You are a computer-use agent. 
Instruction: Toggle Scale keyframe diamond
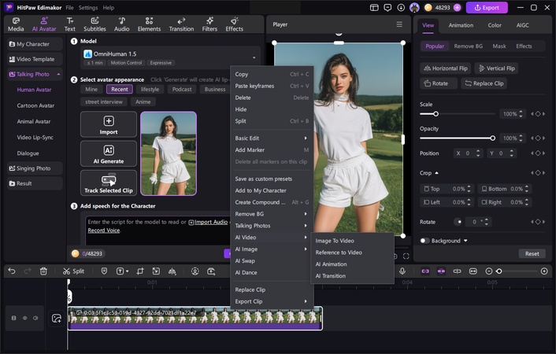(538, 114)
